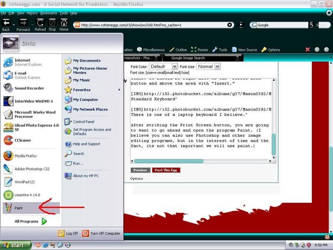Open Paint from the Start menu
Viewport: 333px width, 250px height.
pos(31,208)
